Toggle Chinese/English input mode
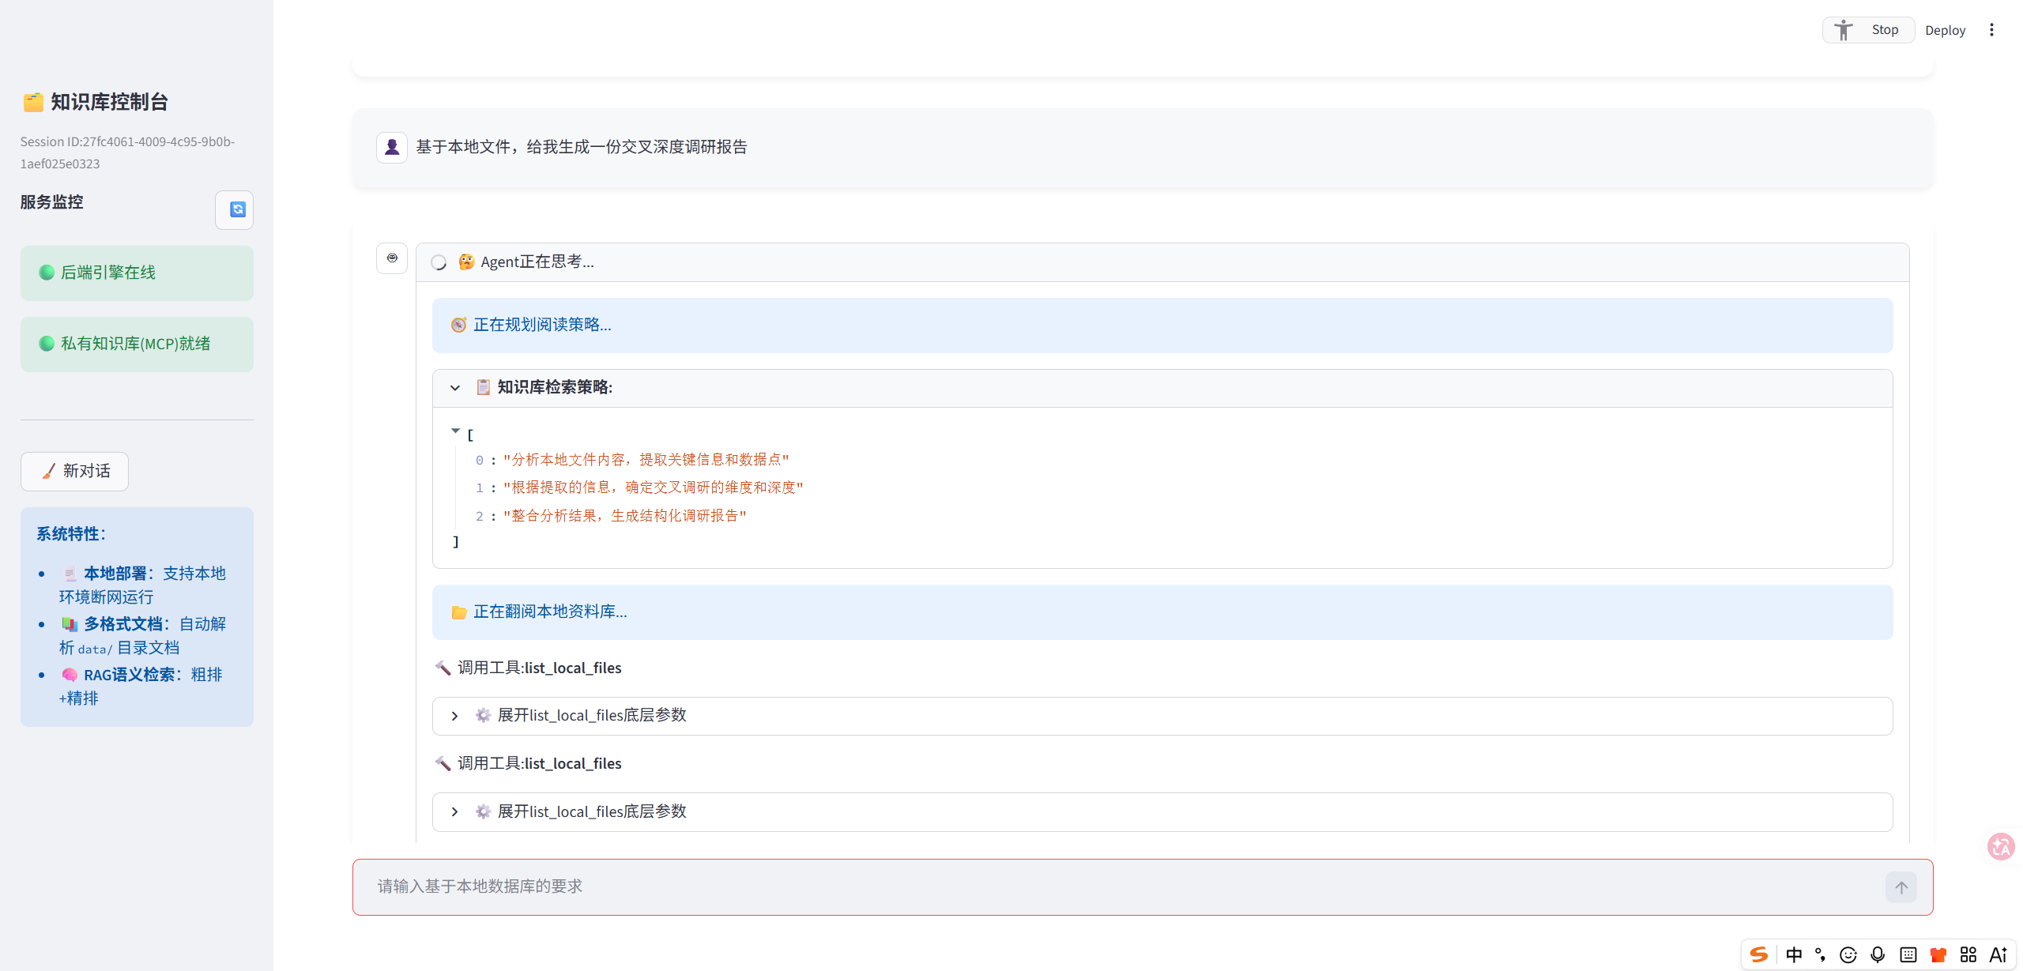 point(1794,954)
